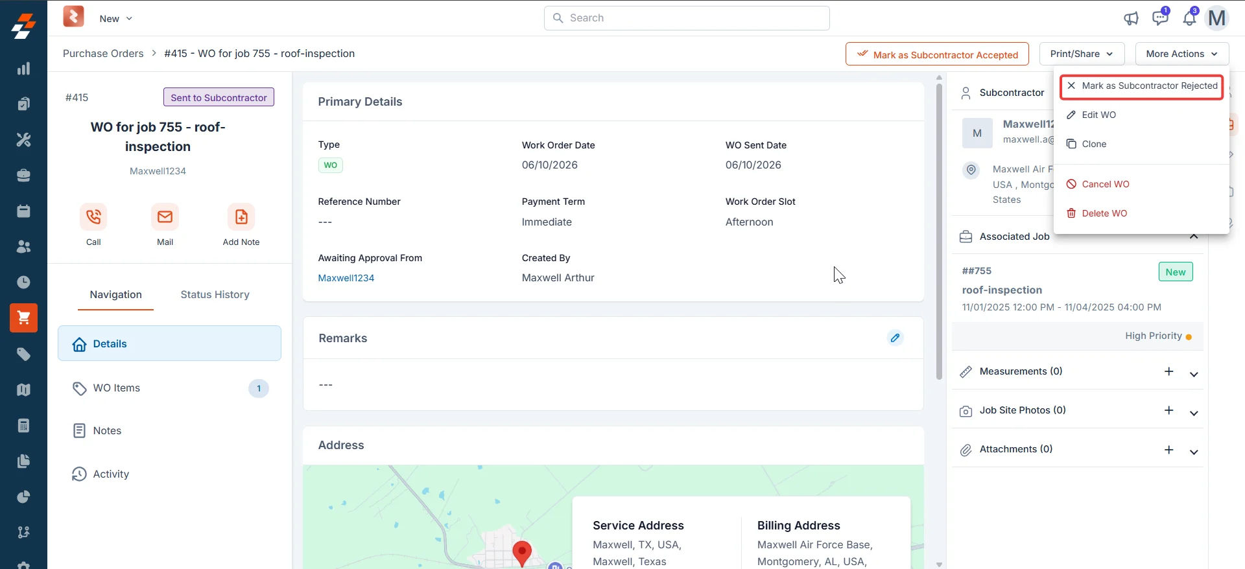Click the Call phone icon
The height and width of the screenshot is (569, 1245).
(93, 216)
